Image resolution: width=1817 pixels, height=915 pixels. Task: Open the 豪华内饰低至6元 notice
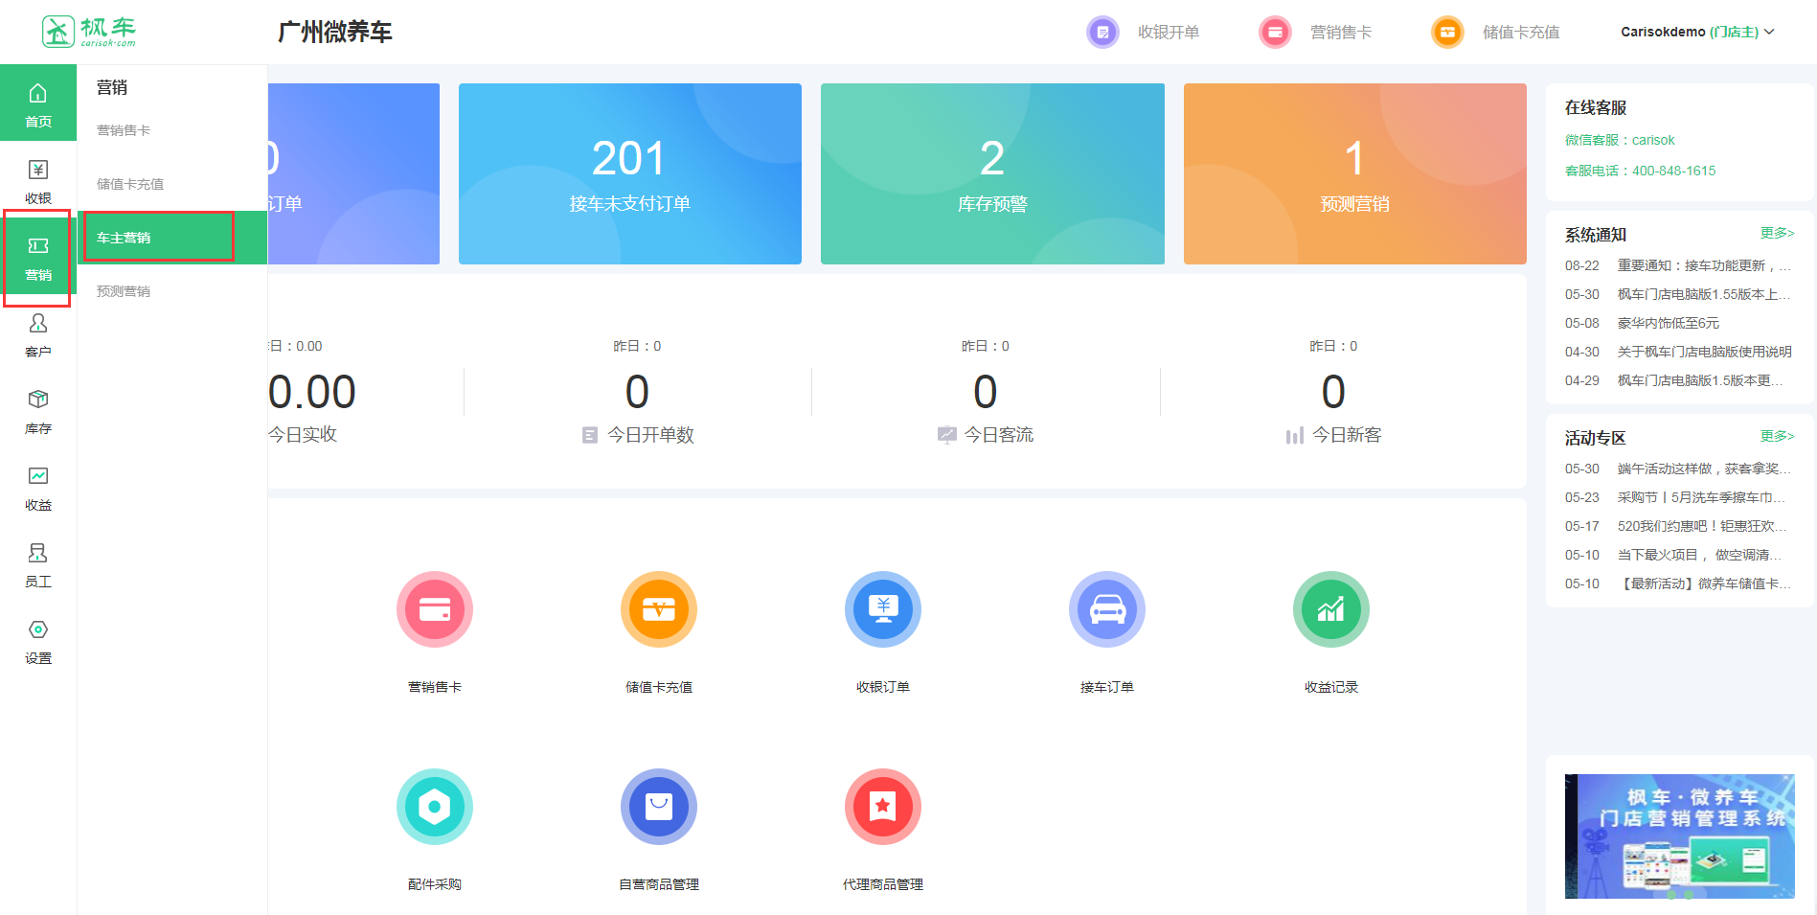click(x=1668, y=323)
